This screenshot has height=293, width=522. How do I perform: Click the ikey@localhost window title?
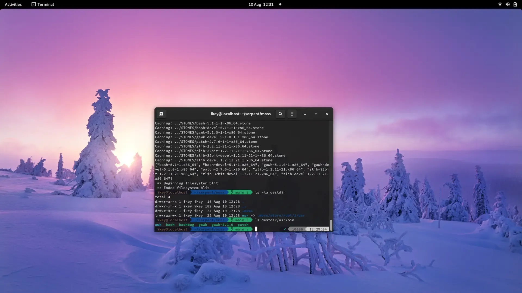(x=241, y=114)
